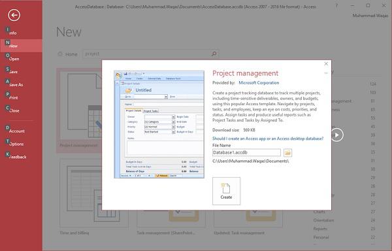Go to next template with arrow button

pyautogui.click(x=337, y=135)
